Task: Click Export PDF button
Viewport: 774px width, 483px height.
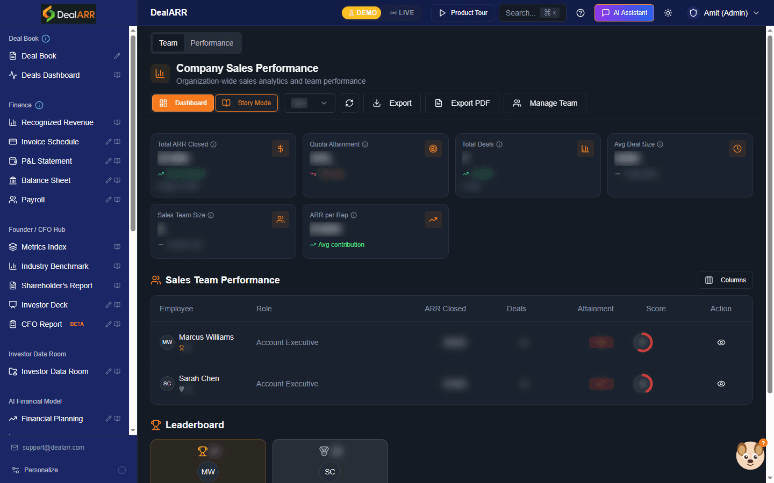Action: 462,103
